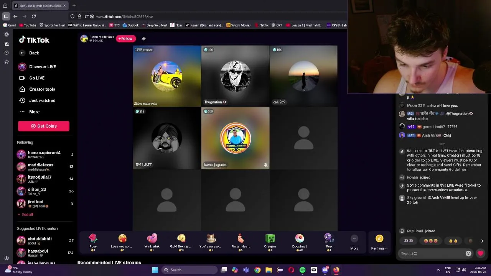The height and width of the screenshot is (276, 491).
Task: Open maddietexas live stream
Action: pos(45,167)
